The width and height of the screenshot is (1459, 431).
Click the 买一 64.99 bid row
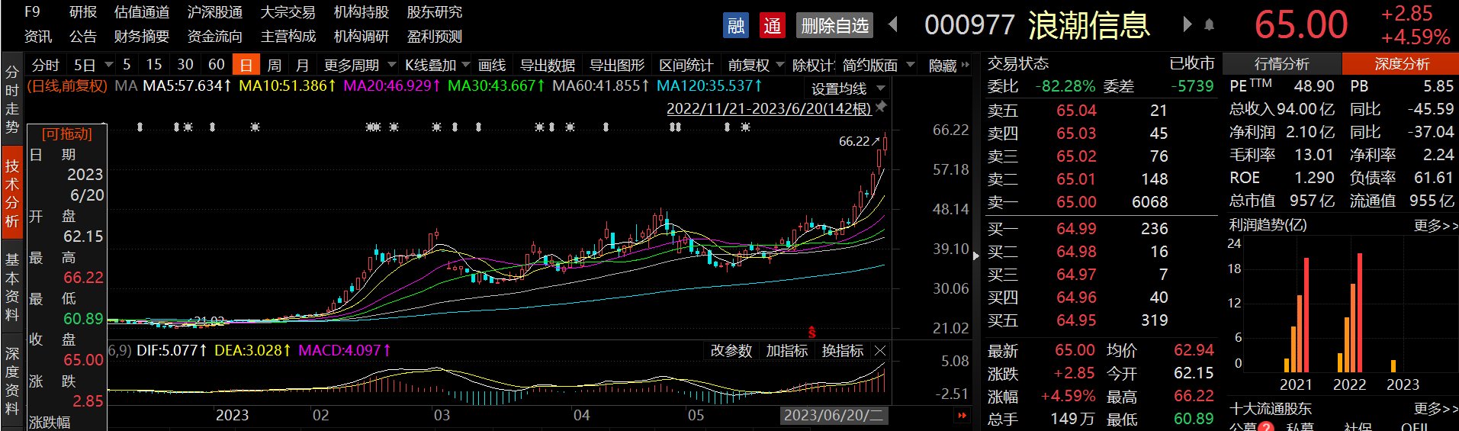[x=1101, y=229]
